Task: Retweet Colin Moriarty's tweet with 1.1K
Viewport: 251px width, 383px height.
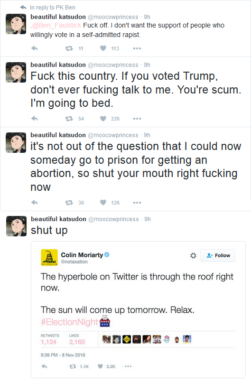Action: pos(73,366)
